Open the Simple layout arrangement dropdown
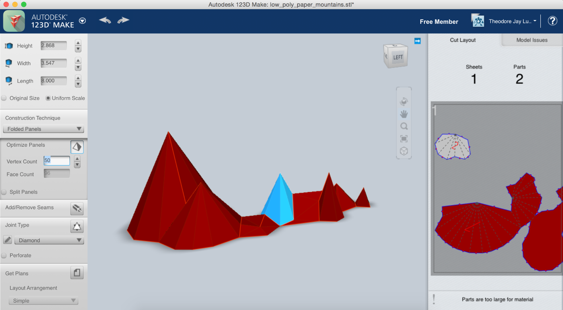Image resolution: width=563 pixels, height=310 pixels. tap(43, 301)
